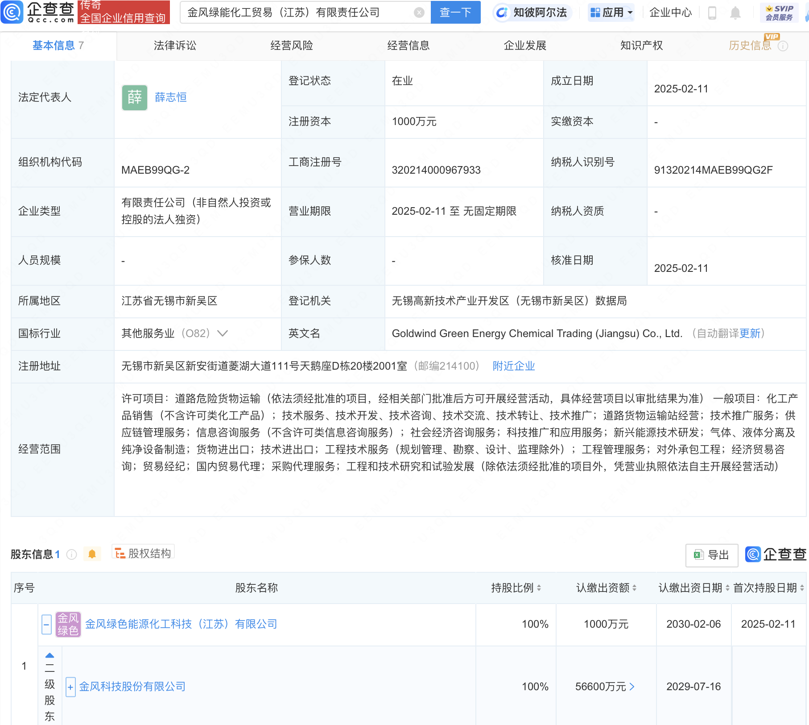The image size is (809, 725).
Task: Collapse 金风绿色能源化工科技 shareholder entry
Action: 46,624
